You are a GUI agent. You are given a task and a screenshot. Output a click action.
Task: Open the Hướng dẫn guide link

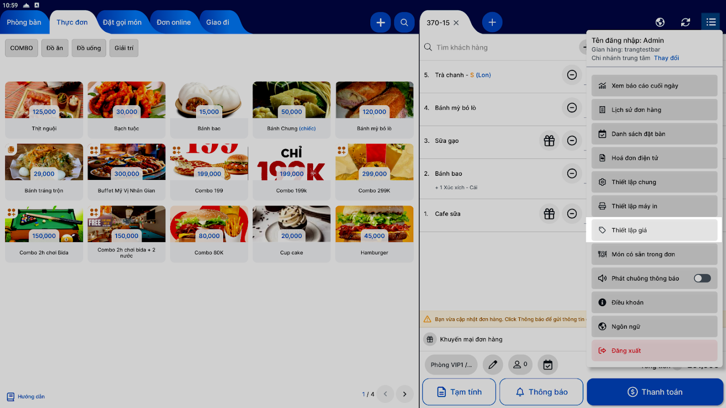pyautogui.click(x=26, y=397)
